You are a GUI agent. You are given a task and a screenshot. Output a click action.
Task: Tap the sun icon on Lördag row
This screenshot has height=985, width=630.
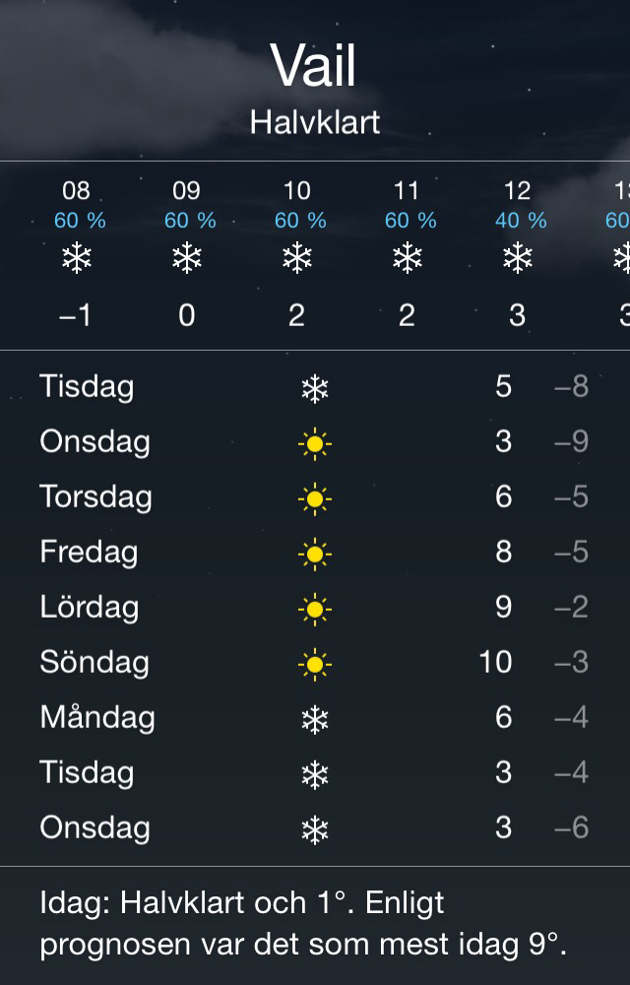[x=314, y=611]
